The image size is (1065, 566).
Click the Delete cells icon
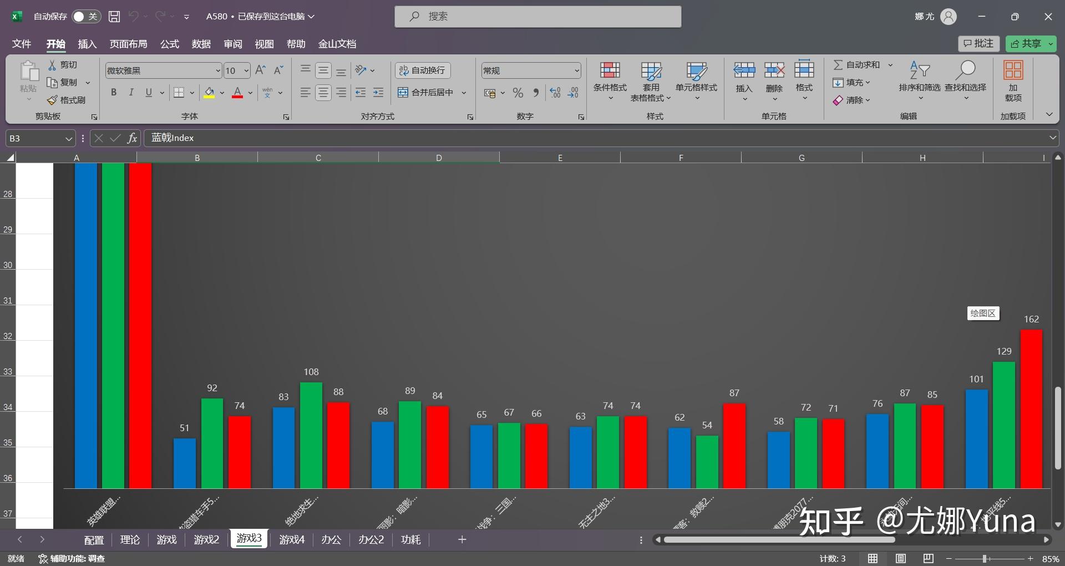pos(774,70)
